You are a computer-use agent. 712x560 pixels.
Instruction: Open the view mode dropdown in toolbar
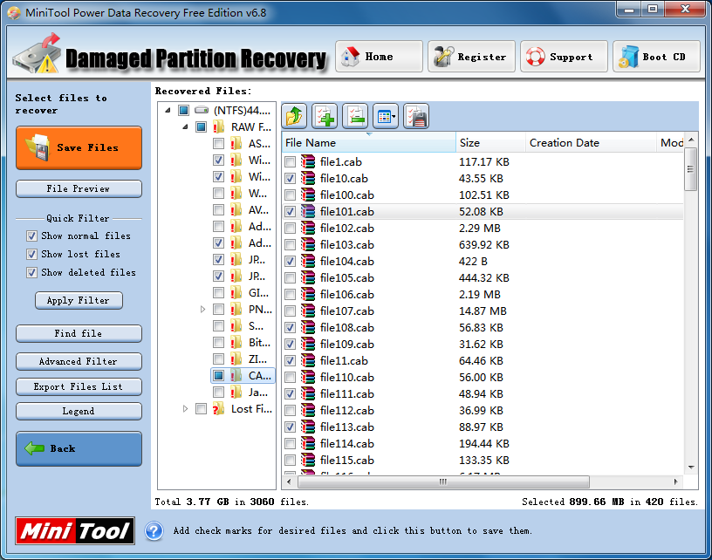pos(386,116)
